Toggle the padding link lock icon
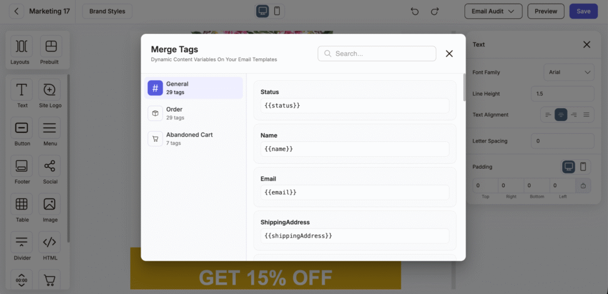This screenshot has width=608, height=294. [x=583, y=186]
